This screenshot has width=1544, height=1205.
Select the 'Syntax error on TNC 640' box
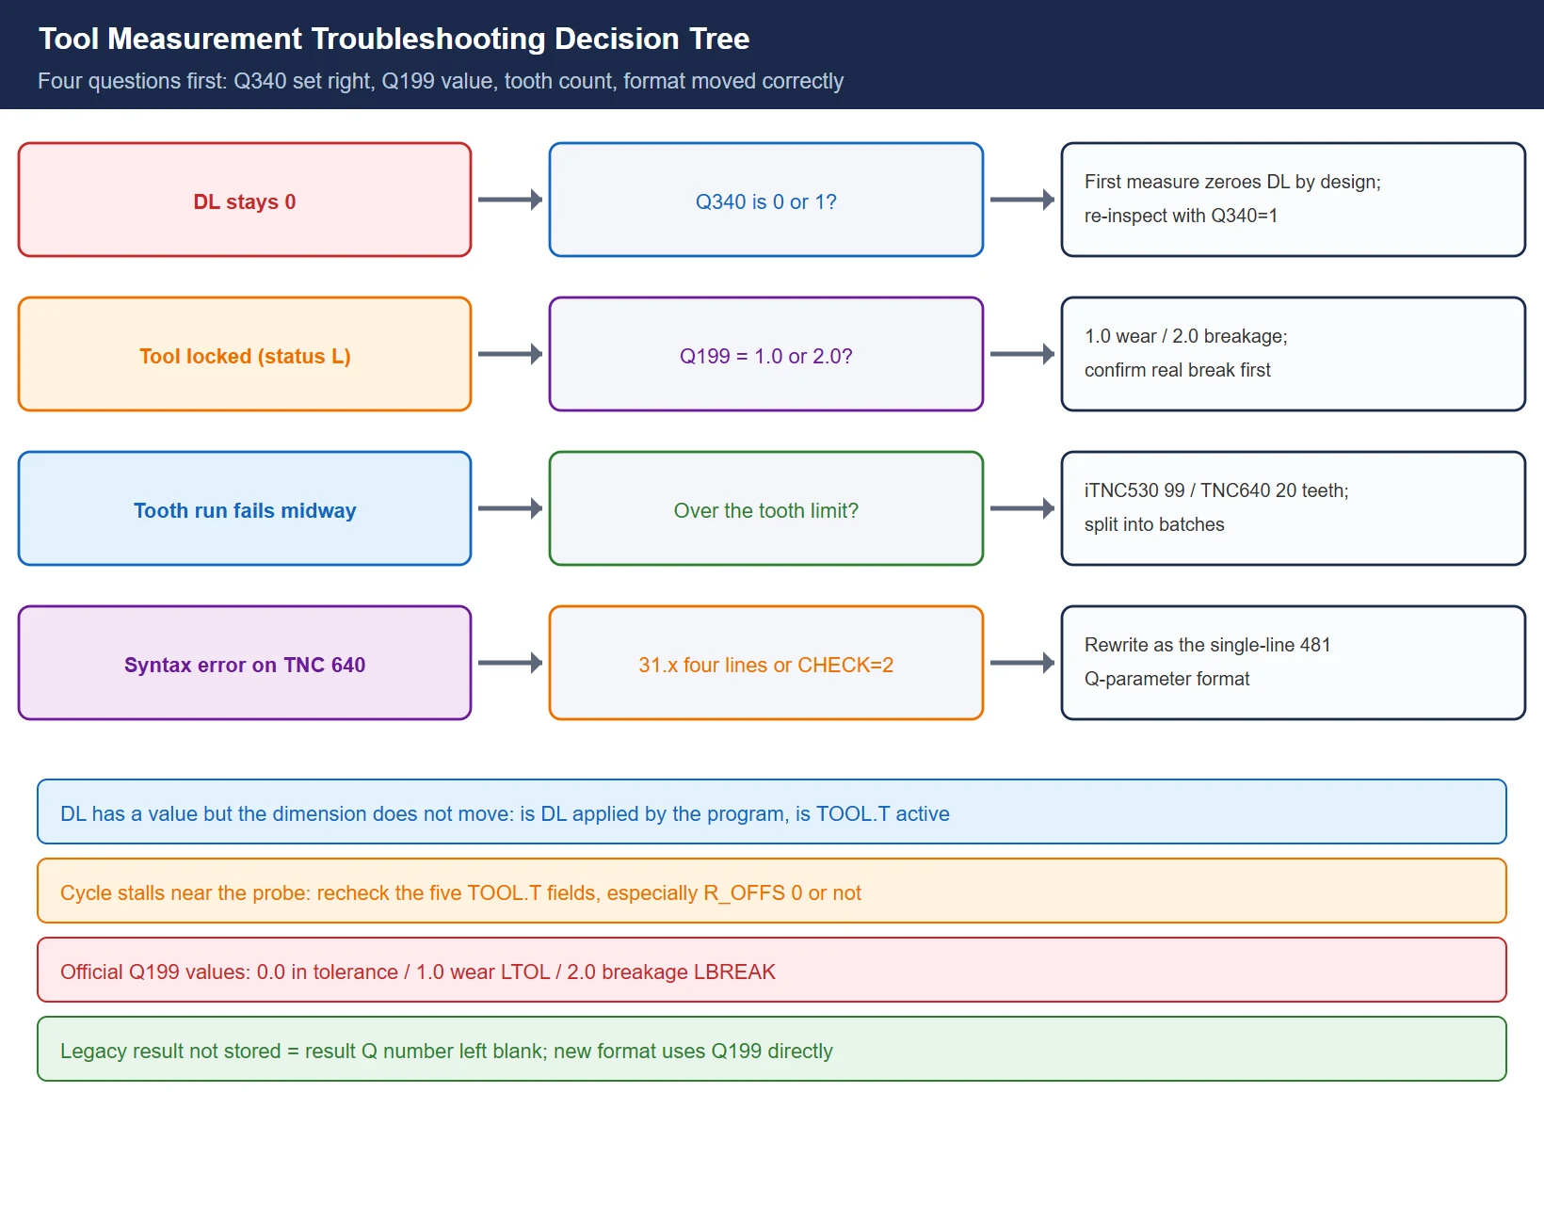click(x=245, y=663)
